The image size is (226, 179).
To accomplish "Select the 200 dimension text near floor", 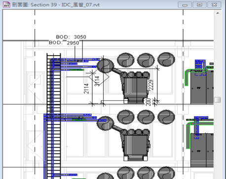I will (149, 102).
